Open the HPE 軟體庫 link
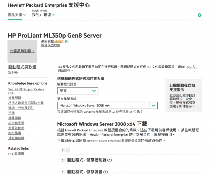 click(x=16, y=154)
